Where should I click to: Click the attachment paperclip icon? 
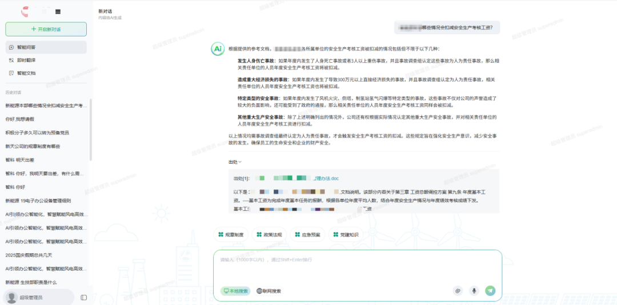(x=457, y=291)
